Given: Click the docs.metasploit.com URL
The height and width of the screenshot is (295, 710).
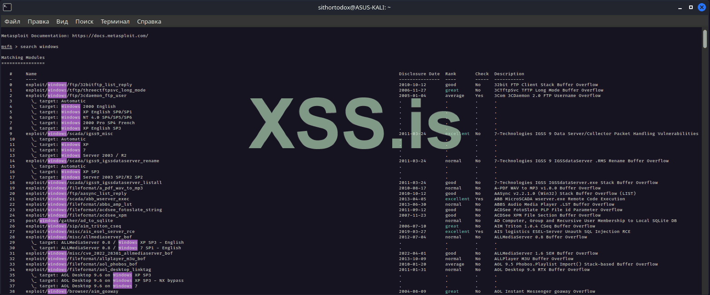Looking at the screenshot, I should pyautogui.click(x=110, y=36).
